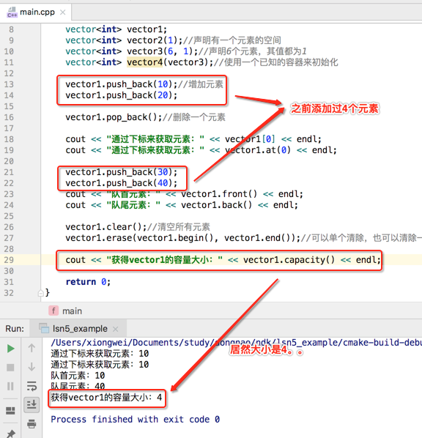This screenshot has height=438, width=422.
Task: Click vector1.capacity() call on line 29
Action: (x=289, y=260)
